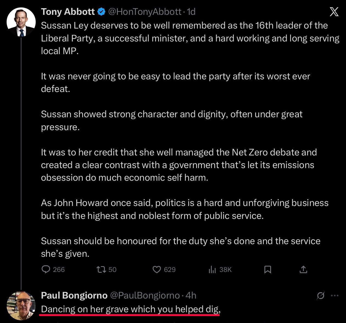Click the Paul Bongiorno display name

tap(74, 296)
